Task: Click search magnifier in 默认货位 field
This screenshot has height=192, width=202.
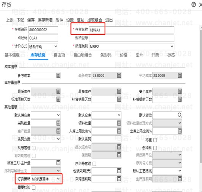Action: [x=180, y=115]
